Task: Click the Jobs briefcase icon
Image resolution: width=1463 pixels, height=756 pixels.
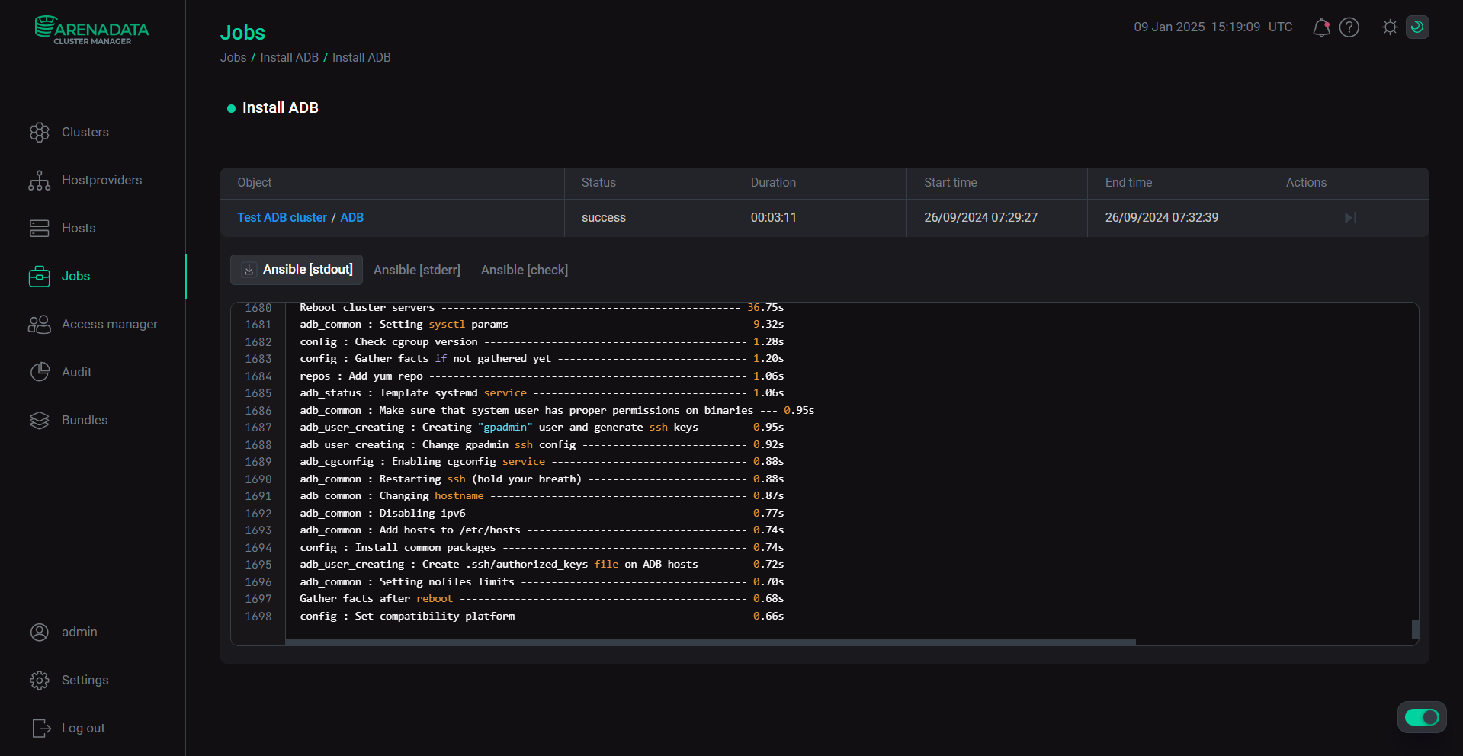Action: click(40, 277)
